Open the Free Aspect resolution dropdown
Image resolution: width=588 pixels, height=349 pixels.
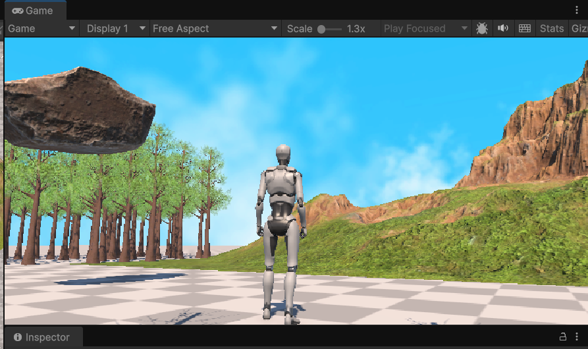215,28
